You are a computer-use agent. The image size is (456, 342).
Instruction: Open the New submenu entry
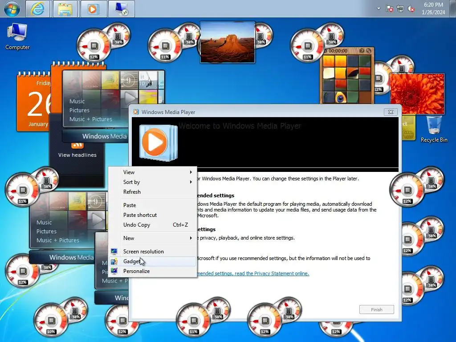[152, 238]
